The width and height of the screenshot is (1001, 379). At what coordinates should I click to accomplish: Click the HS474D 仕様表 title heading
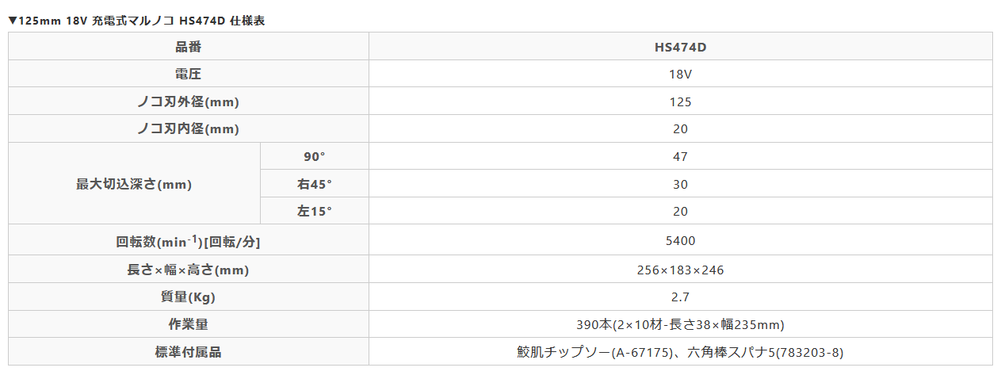pyautogui.click(x=136, y=21)
